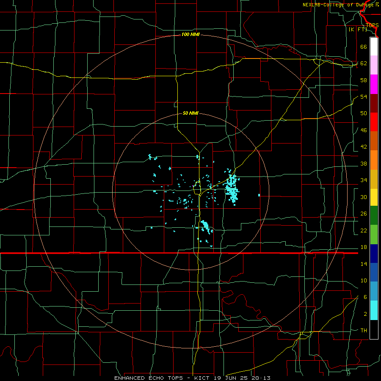Select the dark orange legend band
This screenshot has width=381, height=381.
[x=374, y=141]
